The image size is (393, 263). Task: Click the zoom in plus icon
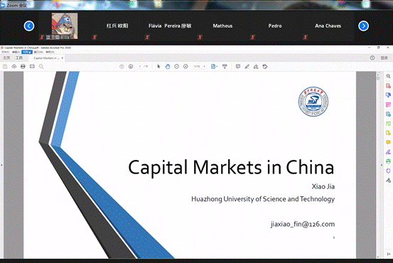[x=185, y=66]
